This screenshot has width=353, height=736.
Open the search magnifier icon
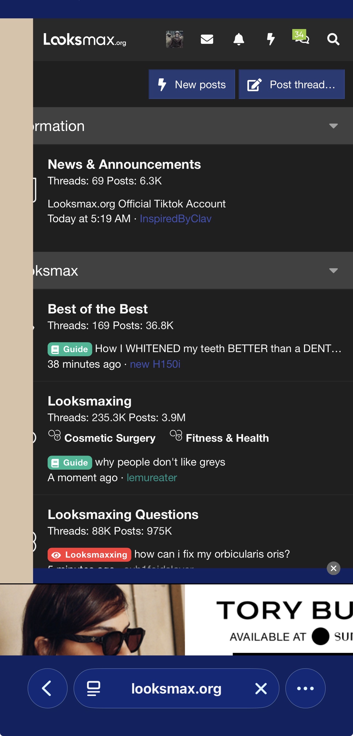pos(333,39)
